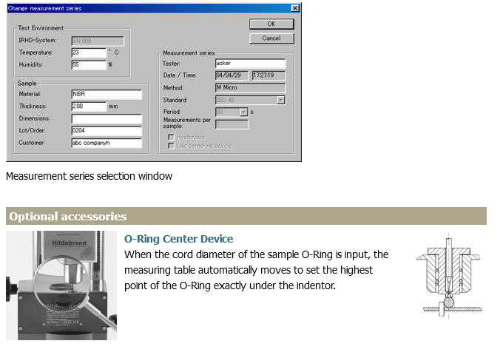Toggle the Hysteresis checkbox
Viewport: 503px width, 355px height.
pyautogui.click(x=172, y=137)
